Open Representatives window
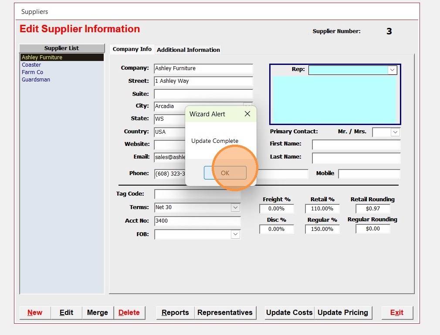The height and width of the screenshot is (335, 440). coord(225,313)
